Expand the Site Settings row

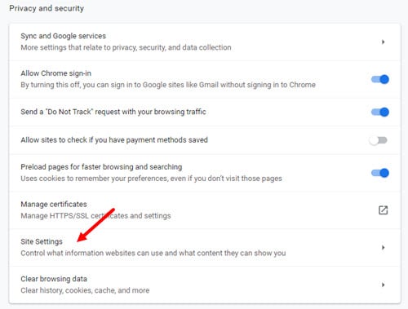[205, 247]
